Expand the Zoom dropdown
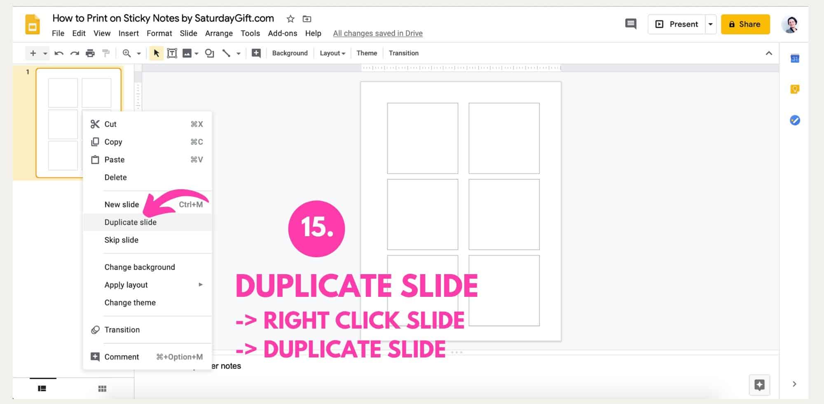Viewport: 824px width, 404px height. coord(139,53)
